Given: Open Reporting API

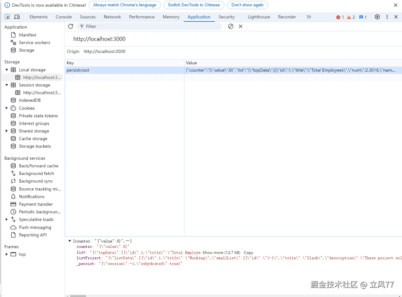Looking at the screenshot, I should [33, 235].
